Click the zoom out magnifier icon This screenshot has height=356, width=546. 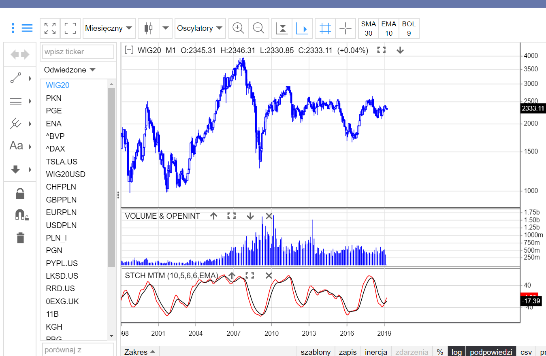258,28
